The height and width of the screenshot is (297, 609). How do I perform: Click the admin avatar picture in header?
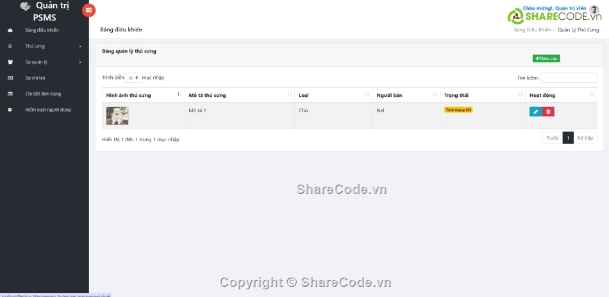pos(594,10)
